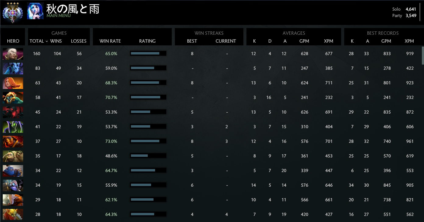The height and width of the screenshot is (222, 424).
Task: Click Invoker's rating bar
Action: tap(148, 54)
